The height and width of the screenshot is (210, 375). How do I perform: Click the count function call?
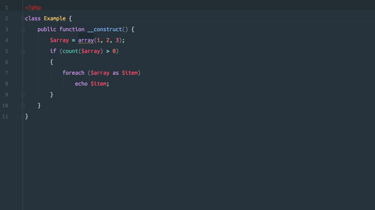point(70,51)
